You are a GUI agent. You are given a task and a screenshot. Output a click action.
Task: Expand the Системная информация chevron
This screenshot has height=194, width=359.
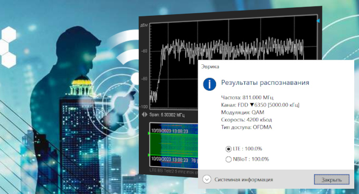click(x=207, y=179)
